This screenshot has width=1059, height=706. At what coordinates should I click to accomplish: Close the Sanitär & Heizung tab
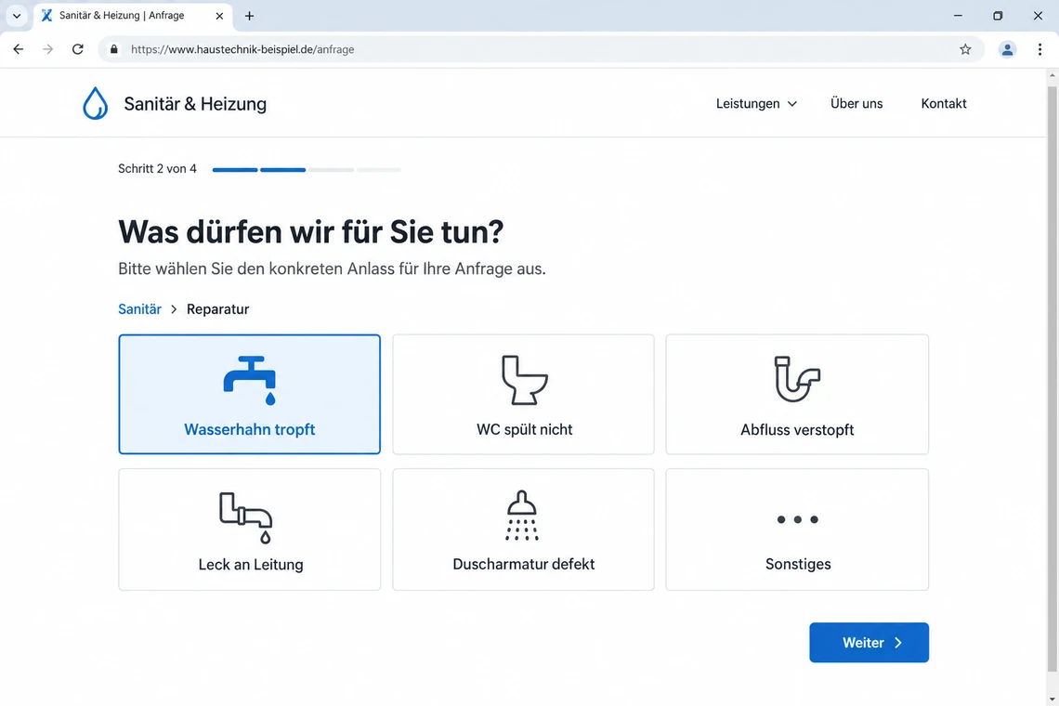[219, 16]
